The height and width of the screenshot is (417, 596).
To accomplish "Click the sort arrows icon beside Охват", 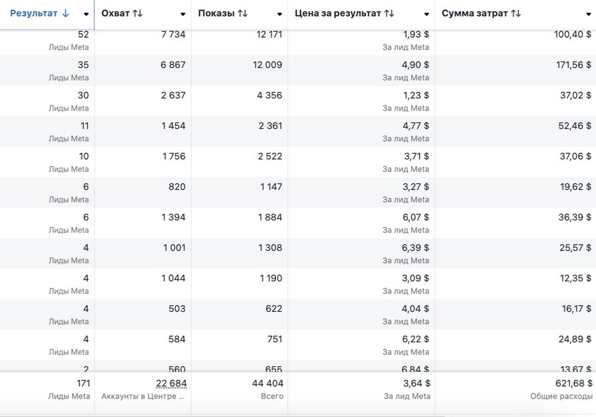I will pos(138,13).
